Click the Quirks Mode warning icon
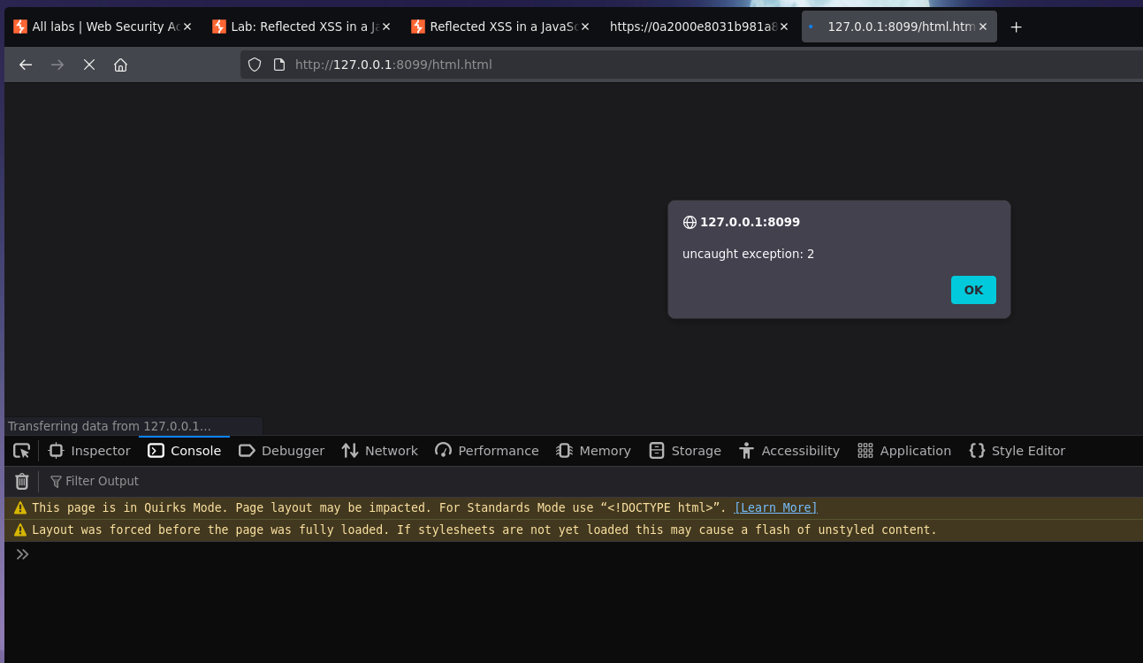Viewport: 1143px width, 663px height. pos(20,507)
